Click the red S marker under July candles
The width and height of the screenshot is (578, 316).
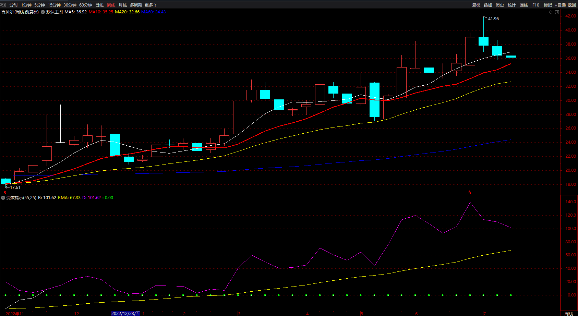click(x=470, y=193)
